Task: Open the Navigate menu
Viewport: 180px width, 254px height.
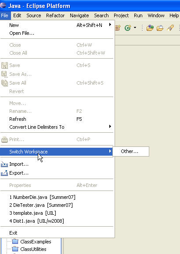Action: click(79, 15)
